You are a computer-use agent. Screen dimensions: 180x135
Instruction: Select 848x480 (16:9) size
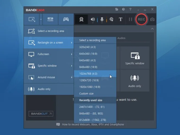point(95,67)
